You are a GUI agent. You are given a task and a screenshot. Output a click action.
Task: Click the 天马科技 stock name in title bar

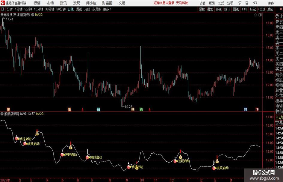click(182, 3)
